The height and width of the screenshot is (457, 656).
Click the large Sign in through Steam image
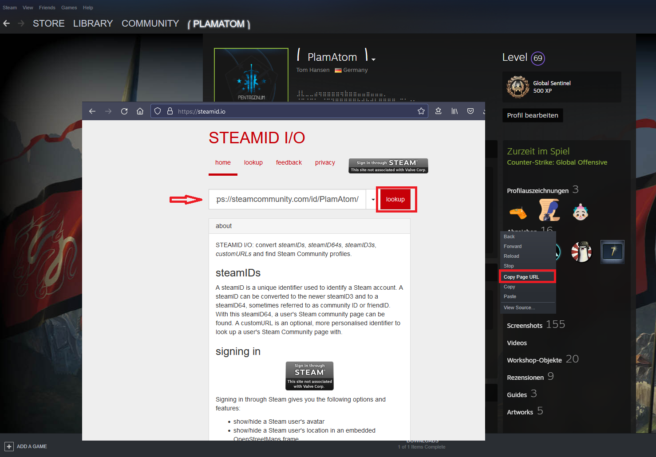(x=309, y=376)
